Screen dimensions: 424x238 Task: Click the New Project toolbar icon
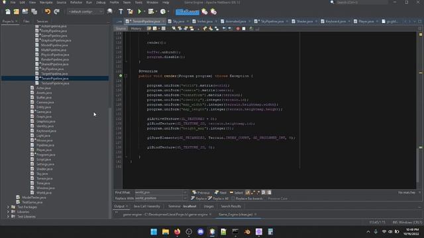coord(17,12)
